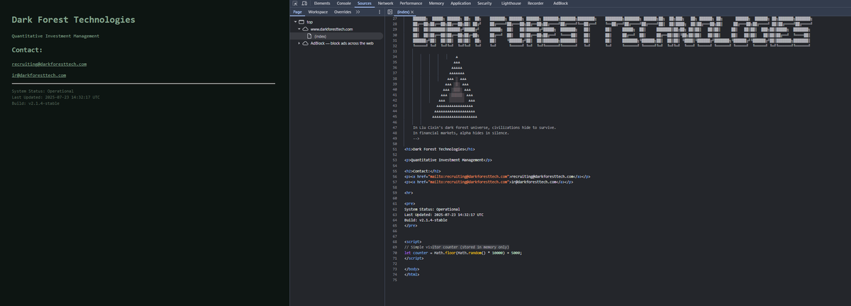Open recruiting@darkforesttech.com link on webpage

tap(50, 64)
